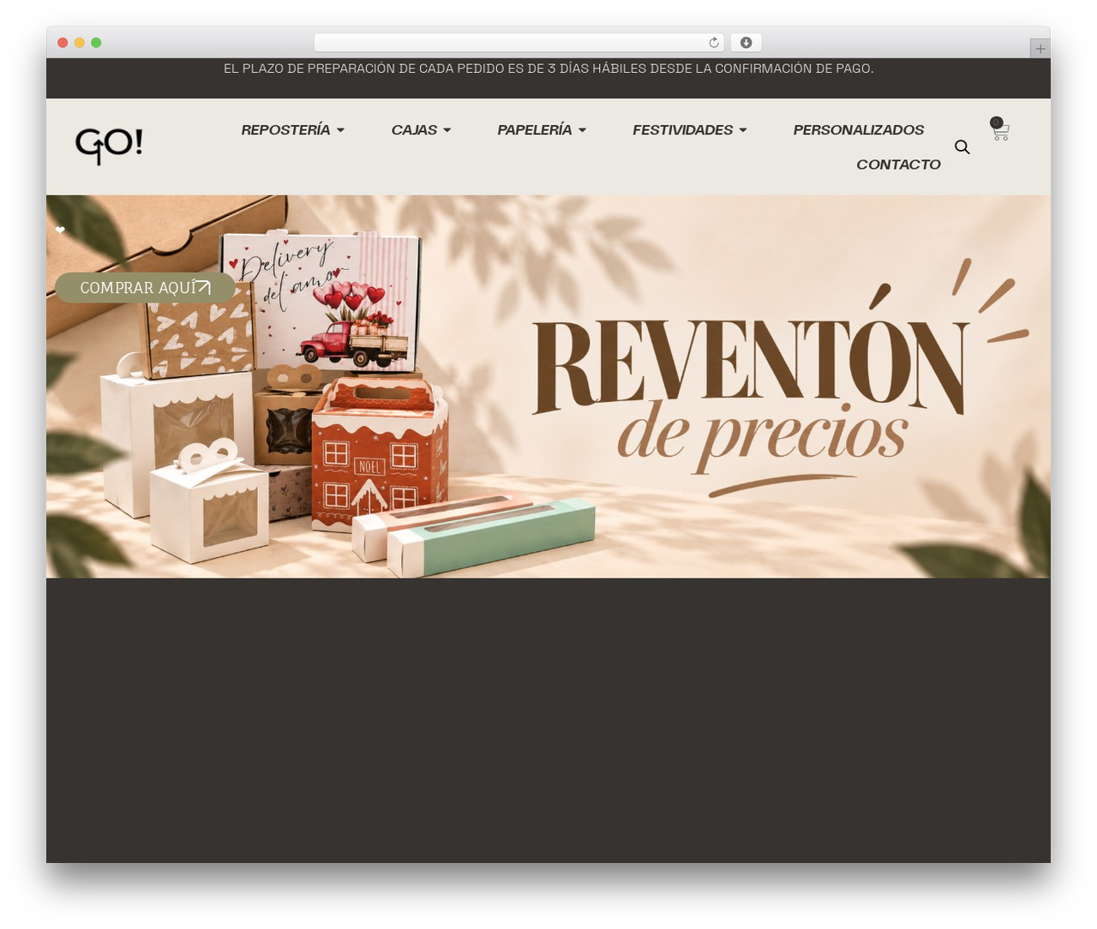This screenshot has width=1097, height=929.
Task: Open a new browser tab with plus
Action: tap(1040, 49)
